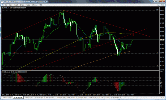Open the EURUSD,M1 chart tab
This screenshot has height=100, width=166.
click(x=115, y=97)
